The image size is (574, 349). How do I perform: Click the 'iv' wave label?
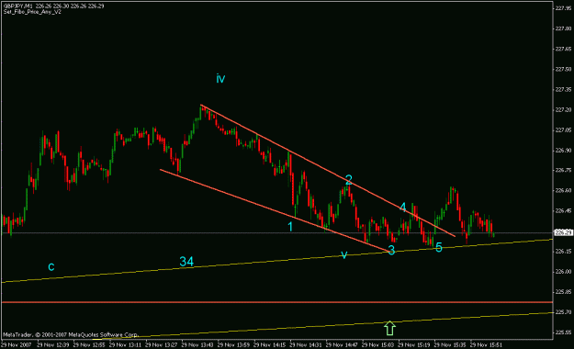coord(220,78)
